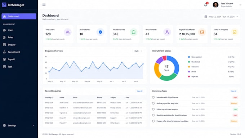Click the New Applied blue legend swatch
The width and height of the screenshot is (245, 138).
(189, 57)
